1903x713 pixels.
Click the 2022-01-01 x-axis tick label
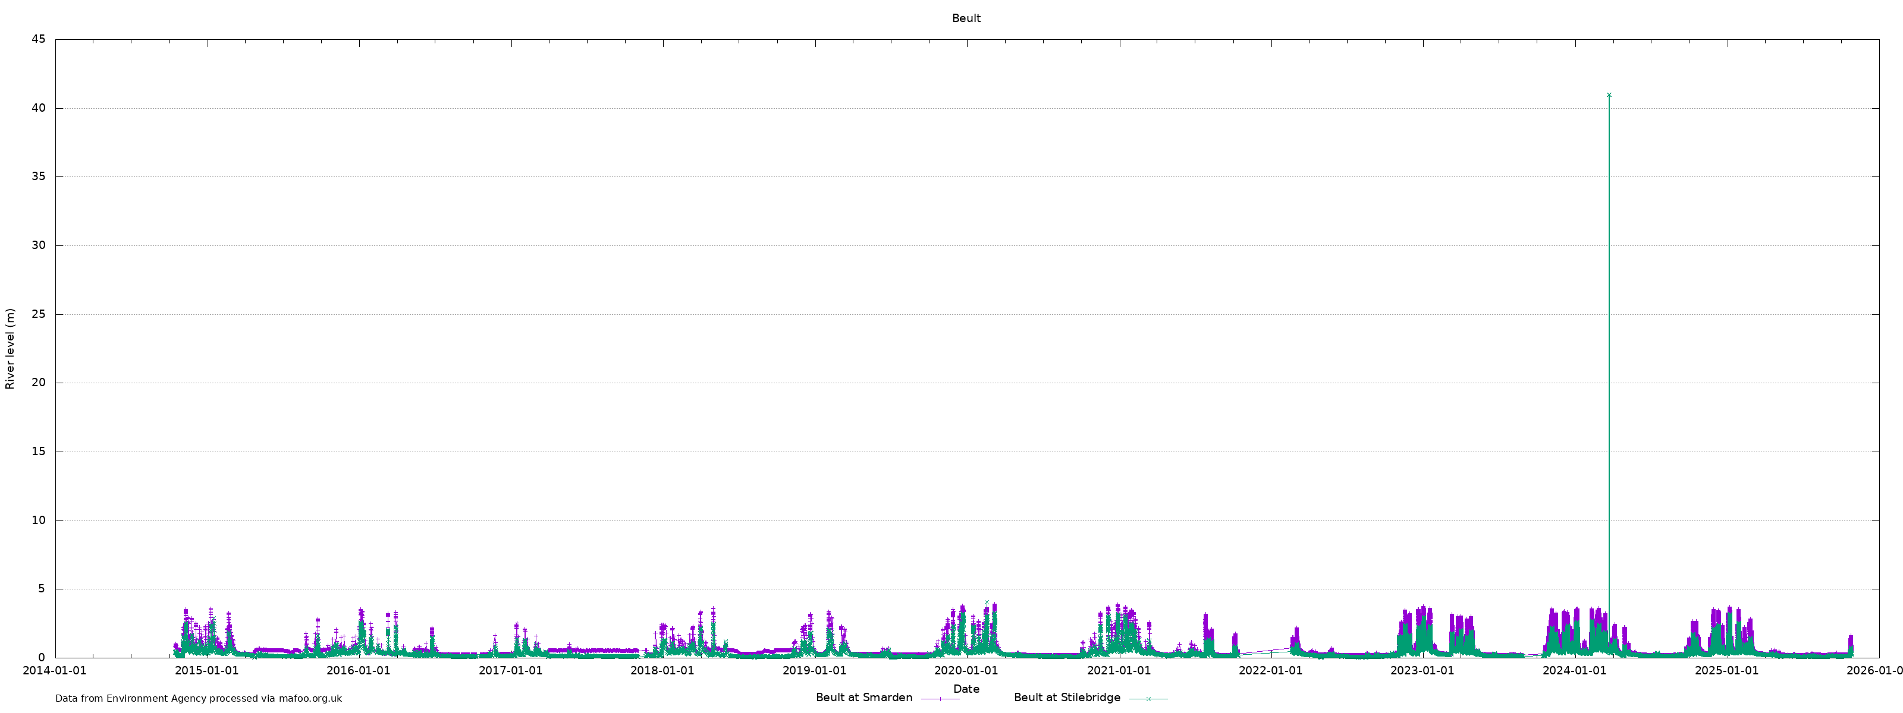point(1271,671)
